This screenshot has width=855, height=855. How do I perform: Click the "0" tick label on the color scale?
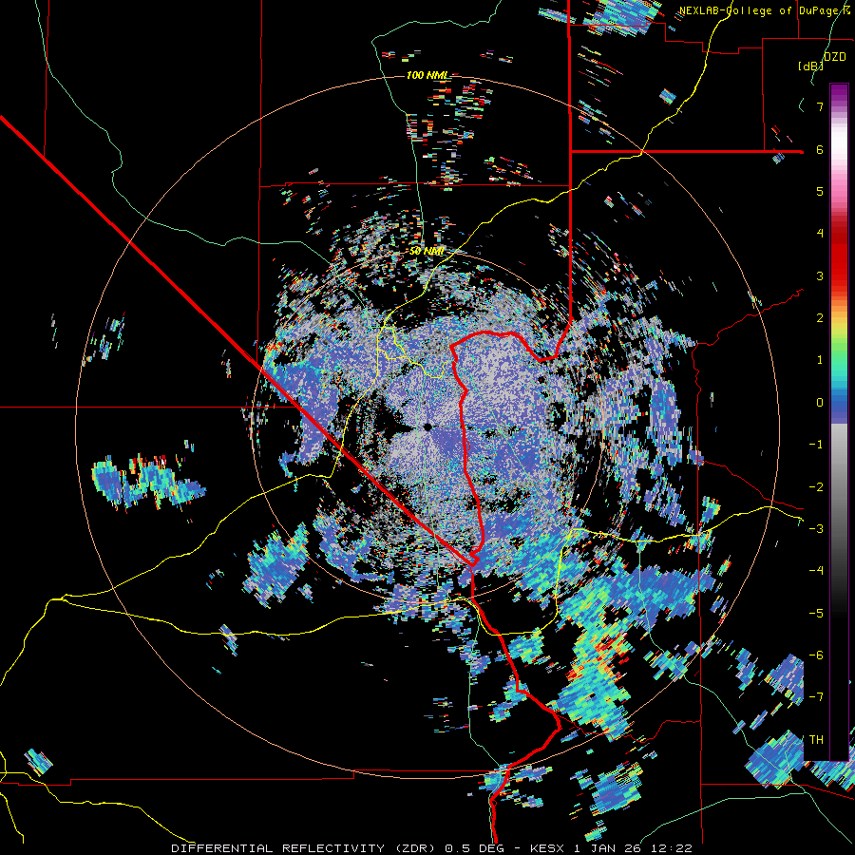pos(820,403)
